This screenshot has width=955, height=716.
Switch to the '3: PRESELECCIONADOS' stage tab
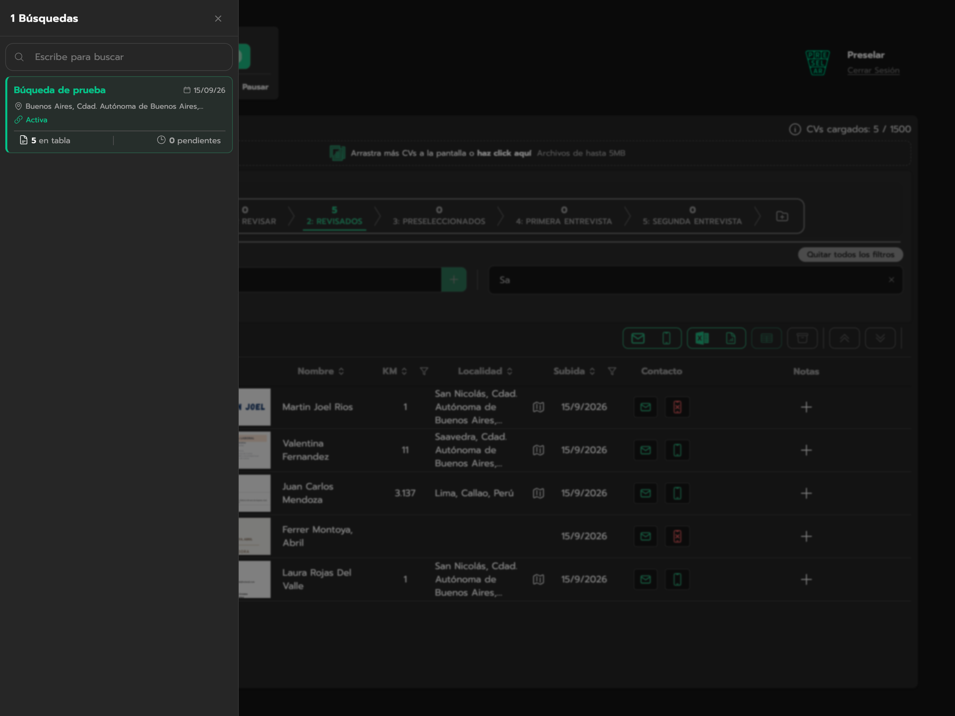tap(439, 216)
